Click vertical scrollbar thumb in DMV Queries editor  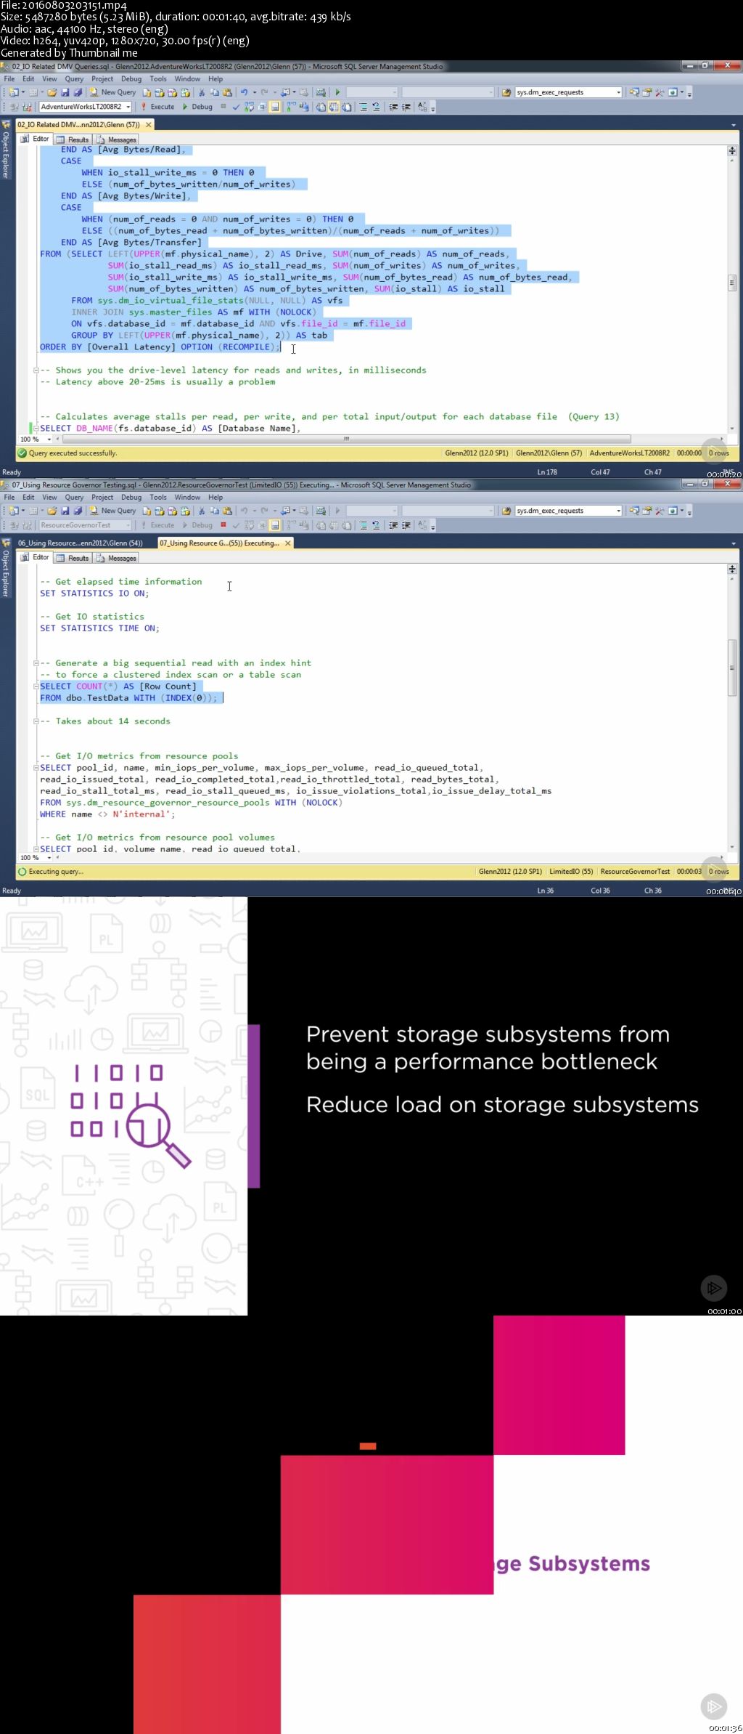732,283
